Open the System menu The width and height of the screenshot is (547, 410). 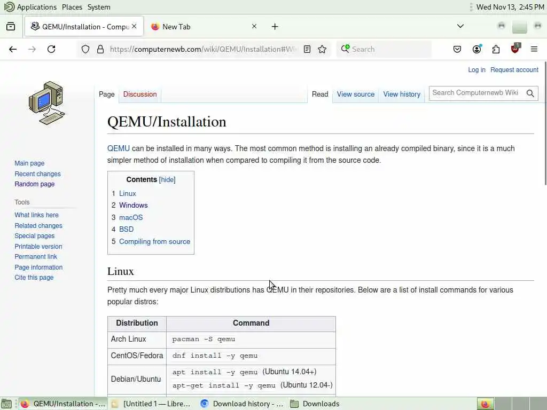(x=99, y=7)
